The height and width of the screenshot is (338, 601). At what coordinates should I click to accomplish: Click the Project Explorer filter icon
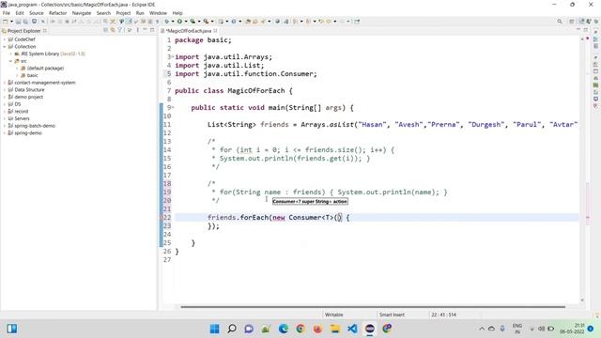pos(119,30)
